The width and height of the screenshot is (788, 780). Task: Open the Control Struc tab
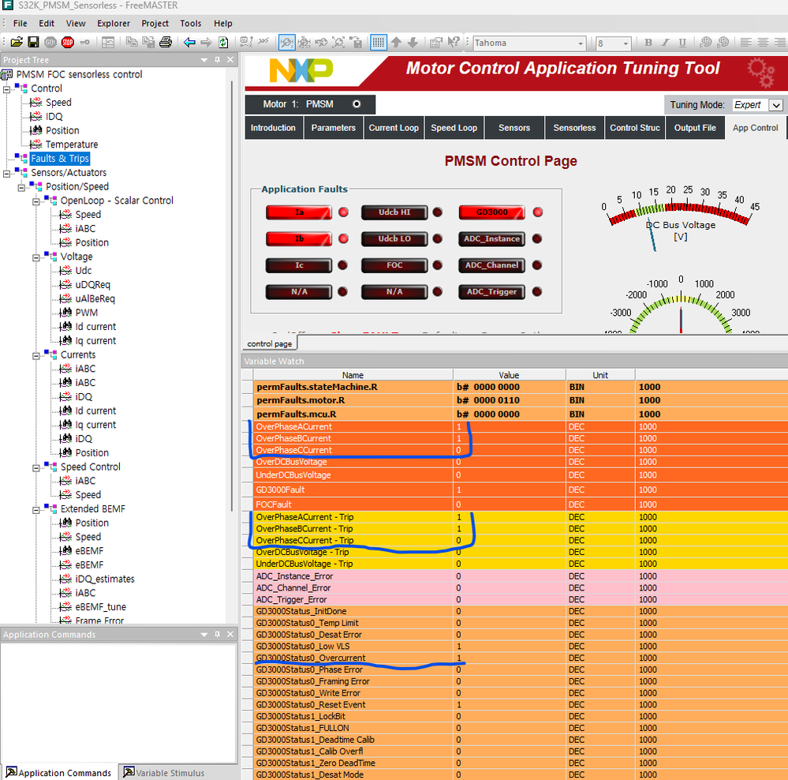tap(635, 128)
